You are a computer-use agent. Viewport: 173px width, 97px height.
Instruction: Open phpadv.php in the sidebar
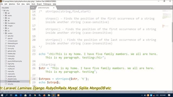[x=12, y=76]
